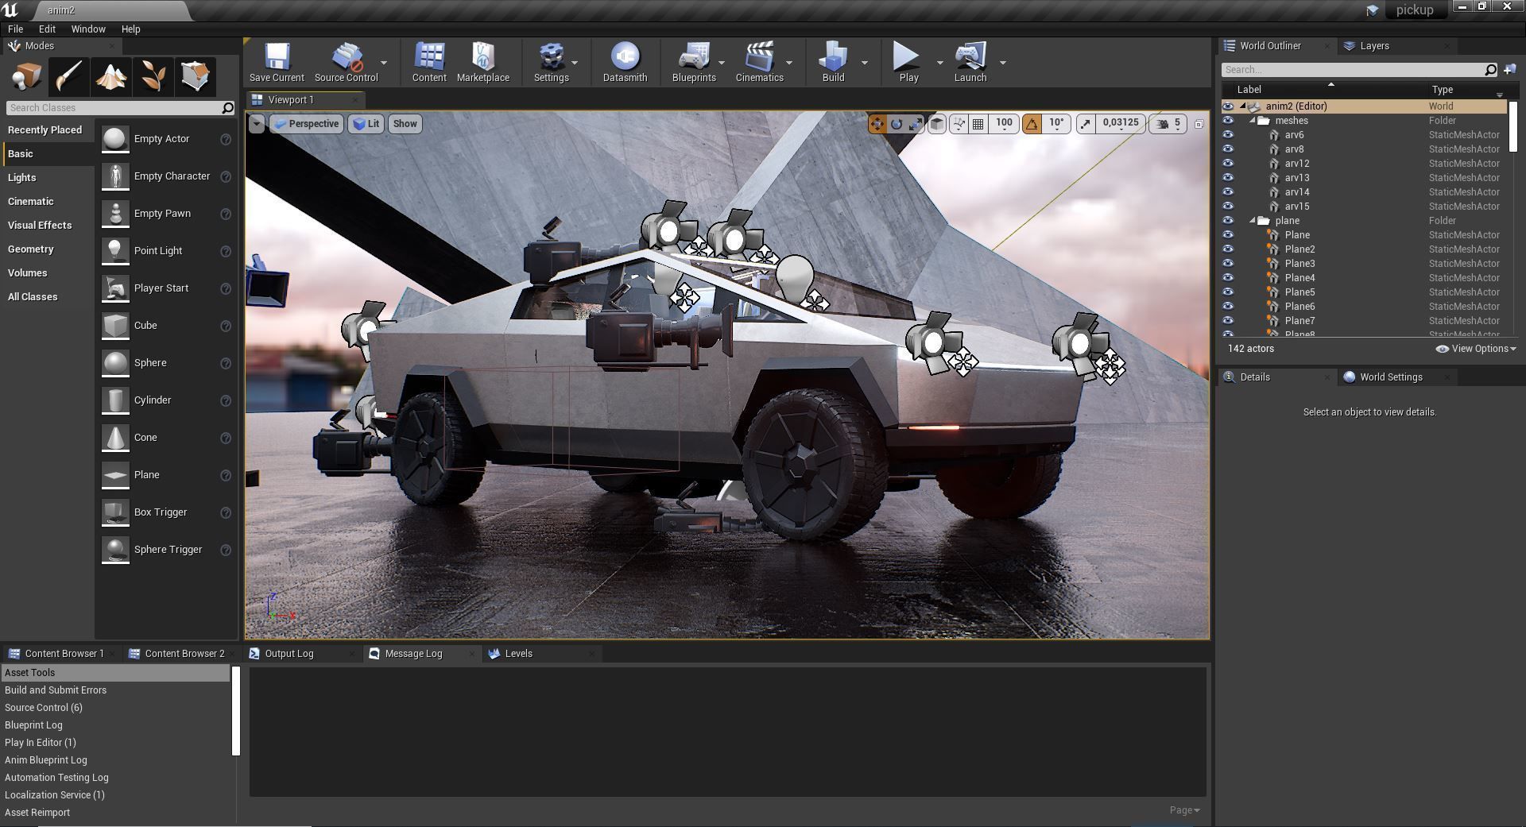Click Save Current in the toolbar
1526x827 pixels.
pos(277,62)
